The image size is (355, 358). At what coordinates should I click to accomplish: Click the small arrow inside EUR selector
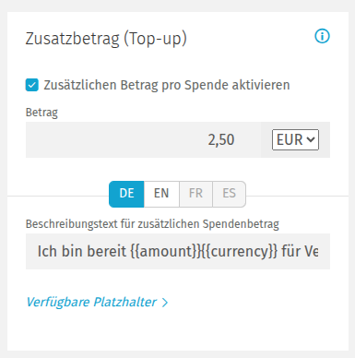[x=311, y=139]
